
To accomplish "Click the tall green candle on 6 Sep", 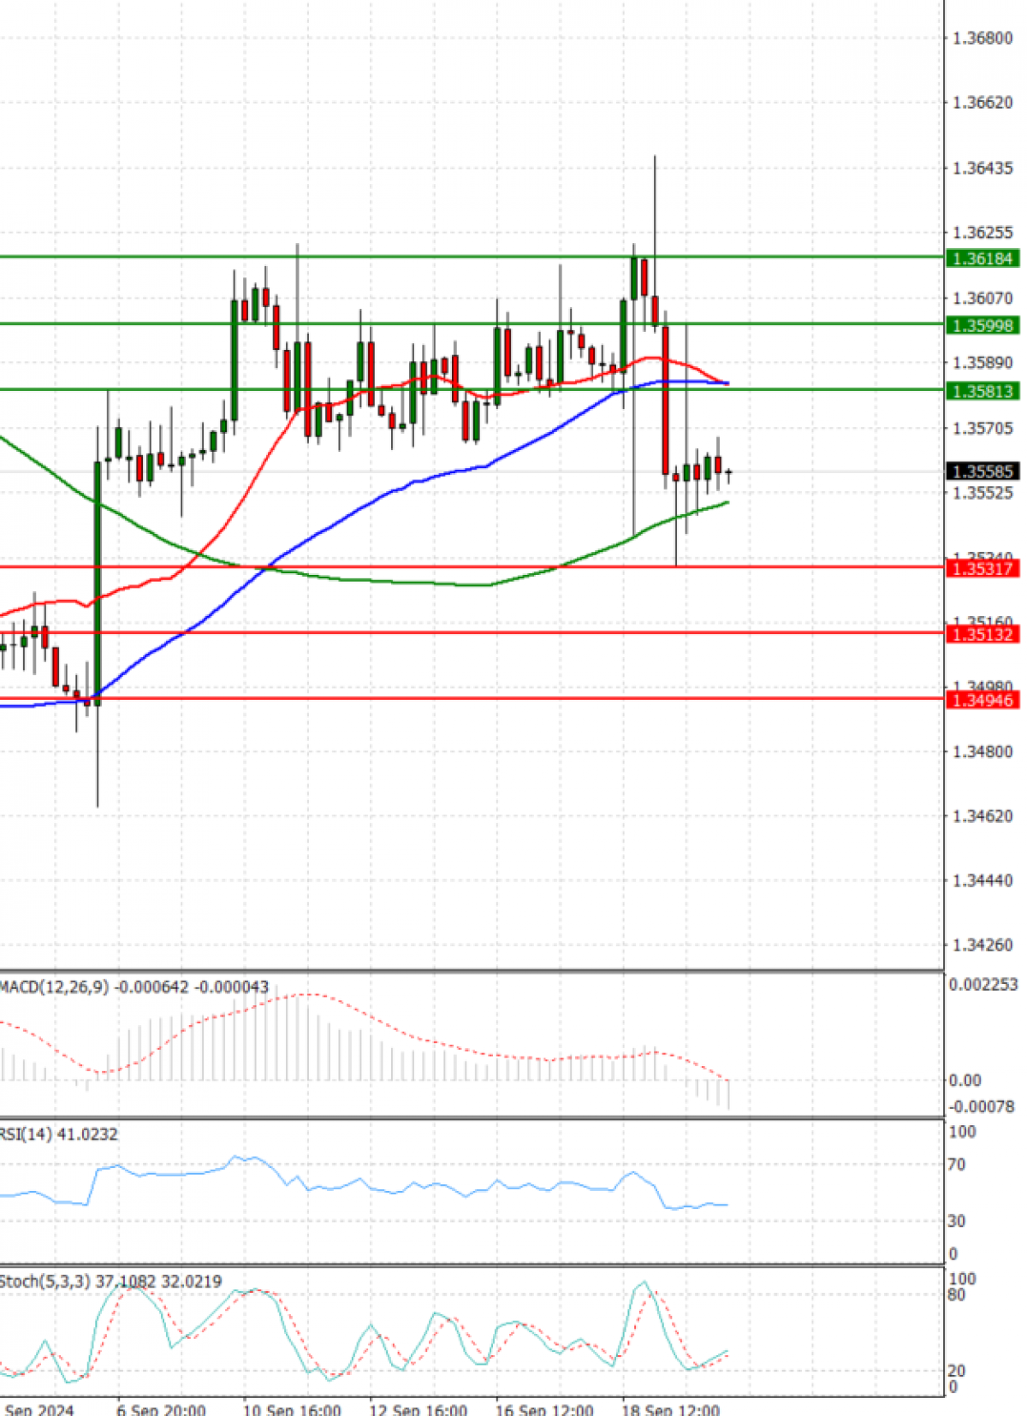I will coord(98,582).
